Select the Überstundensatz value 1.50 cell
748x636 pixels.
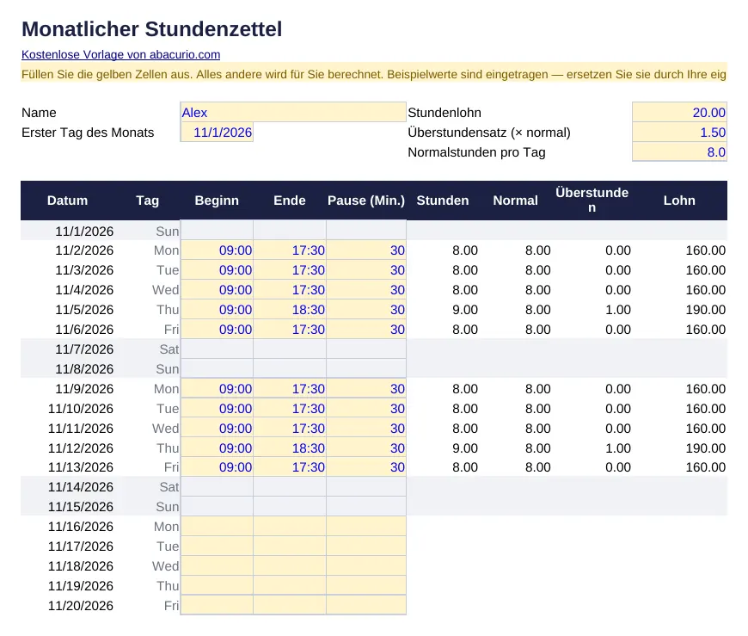(679, 133)
